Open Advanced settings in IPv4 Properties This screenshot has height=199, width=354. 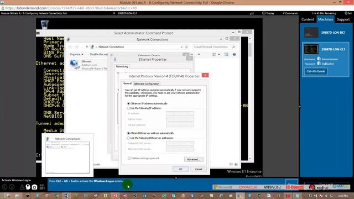click(194, 159)
